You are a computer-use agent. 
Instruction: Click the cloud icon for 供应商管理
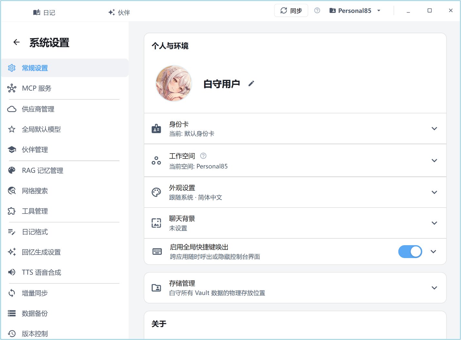(x=12, y=109)
